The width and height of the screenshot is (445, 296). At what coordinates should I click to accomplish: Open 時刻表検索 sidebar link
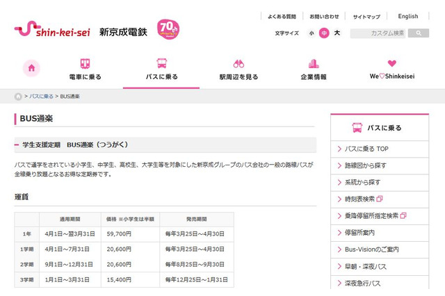(x=359, y=199)
